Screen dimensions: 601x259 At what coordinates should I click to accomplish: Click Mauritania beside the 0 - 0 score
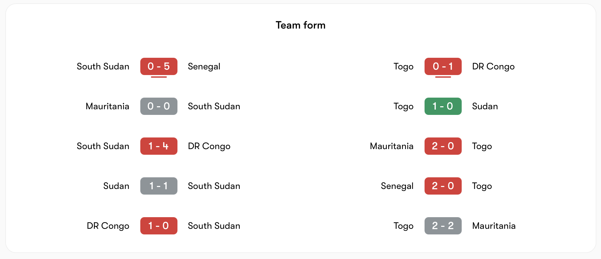click(107, 106)
